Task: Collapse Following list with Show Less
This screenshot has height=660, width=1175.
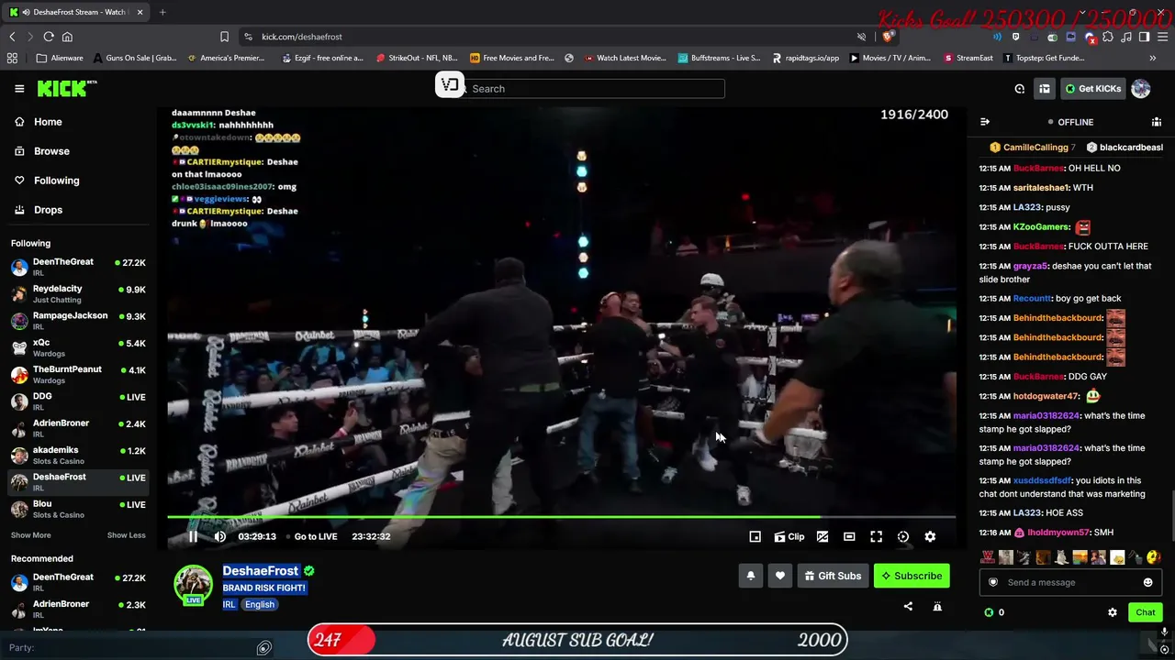Action: tap(126, 535)
